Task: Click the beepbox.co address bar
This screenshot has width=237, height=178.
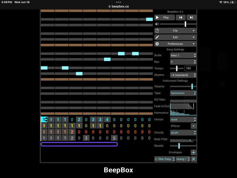Action: [119, 6]
